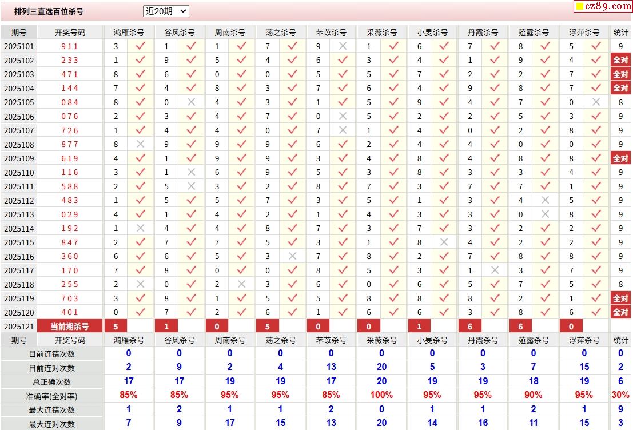Click the 全对 badge in row 2025102

coord(620,60)
